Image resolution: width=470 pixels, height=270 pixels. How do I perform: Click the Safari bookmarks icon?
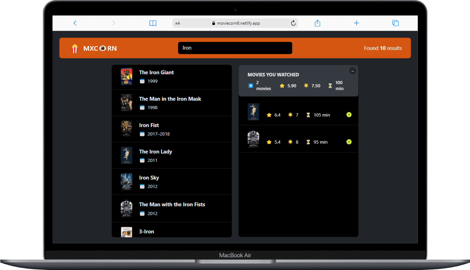click(x=153, y=23)
